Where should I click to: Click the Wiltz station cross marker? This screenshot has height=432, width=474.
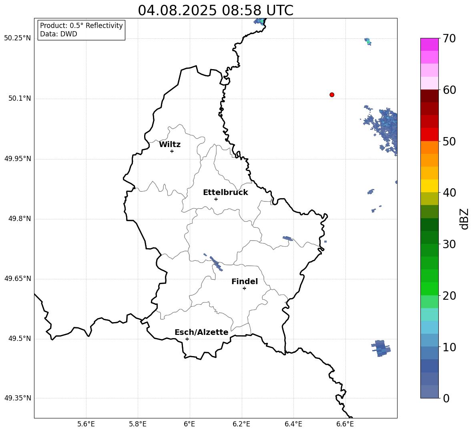pos(172,151)
